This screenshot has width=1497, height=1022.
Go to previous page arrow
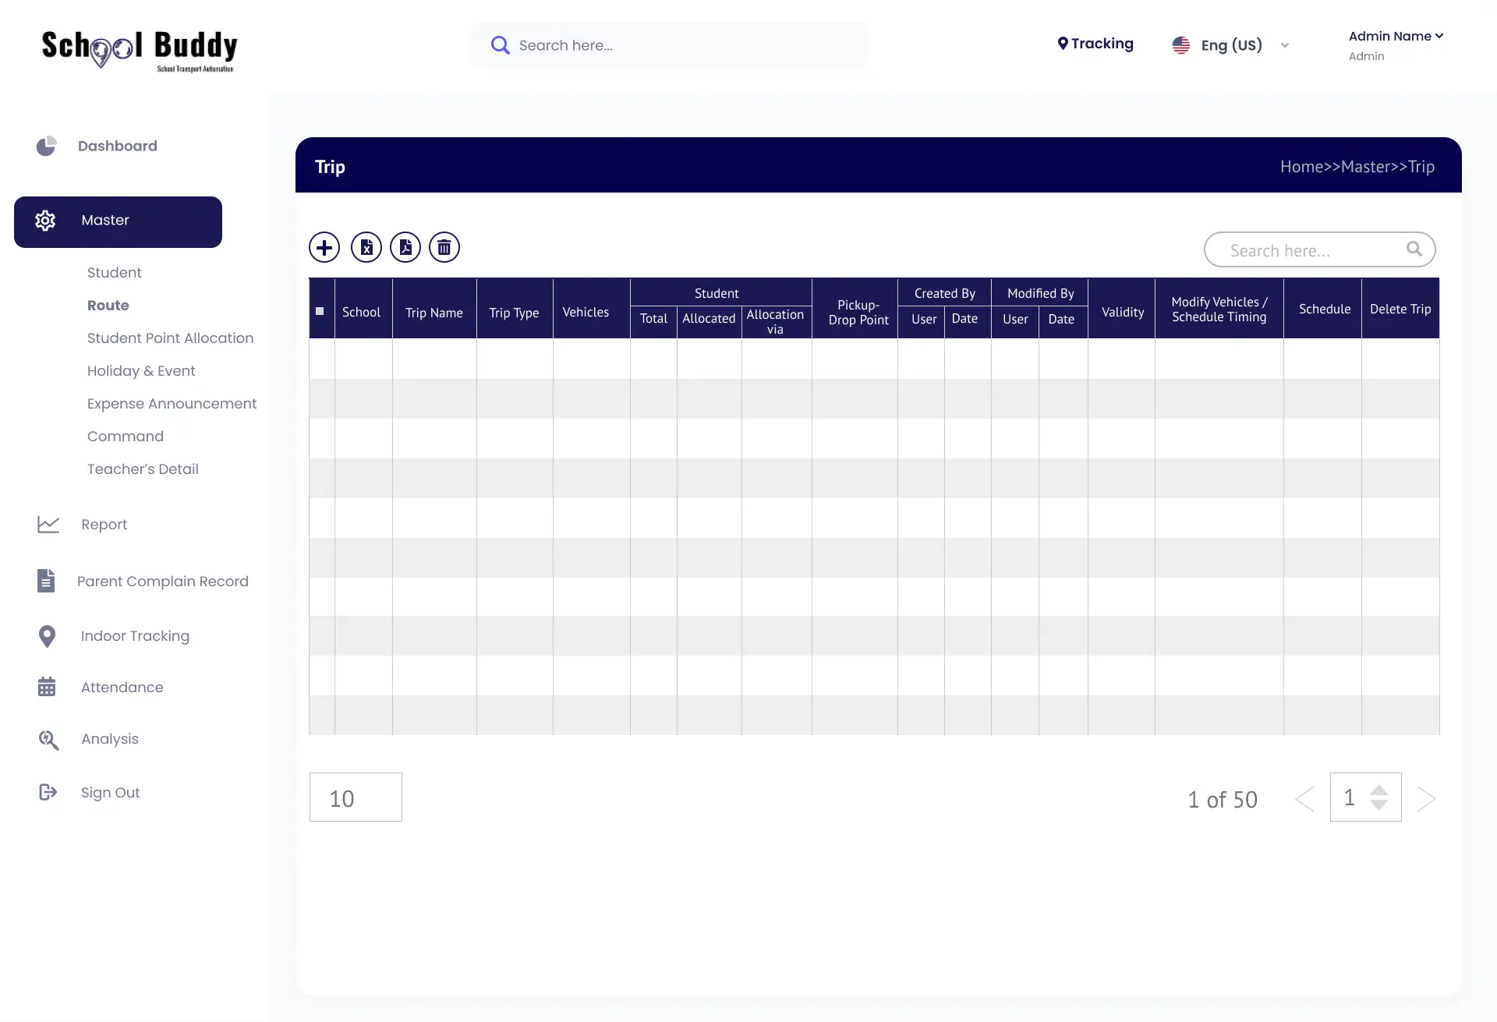pos(1304,799)
